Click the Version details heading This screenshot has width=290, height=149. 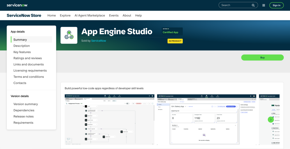(x=20, y=96)
